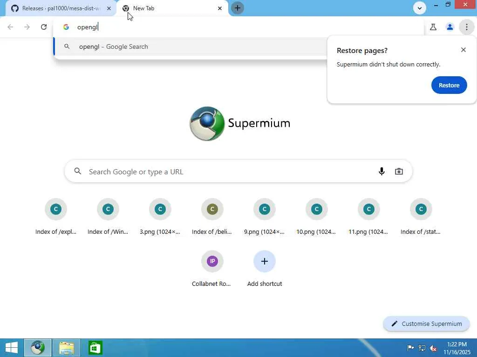Open the Windows Start button
This screenshot has width=477, height=357.
[12, 348]
